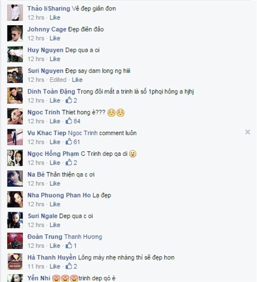Open Yến Nhi profile name
The width and height of the screenshot is (257, 282).
[39, 278]
